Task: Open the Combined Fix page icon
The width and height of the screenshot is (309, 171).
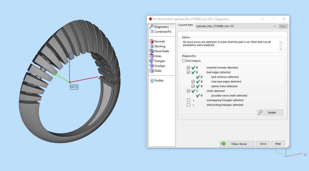Action: pos(151,31)
